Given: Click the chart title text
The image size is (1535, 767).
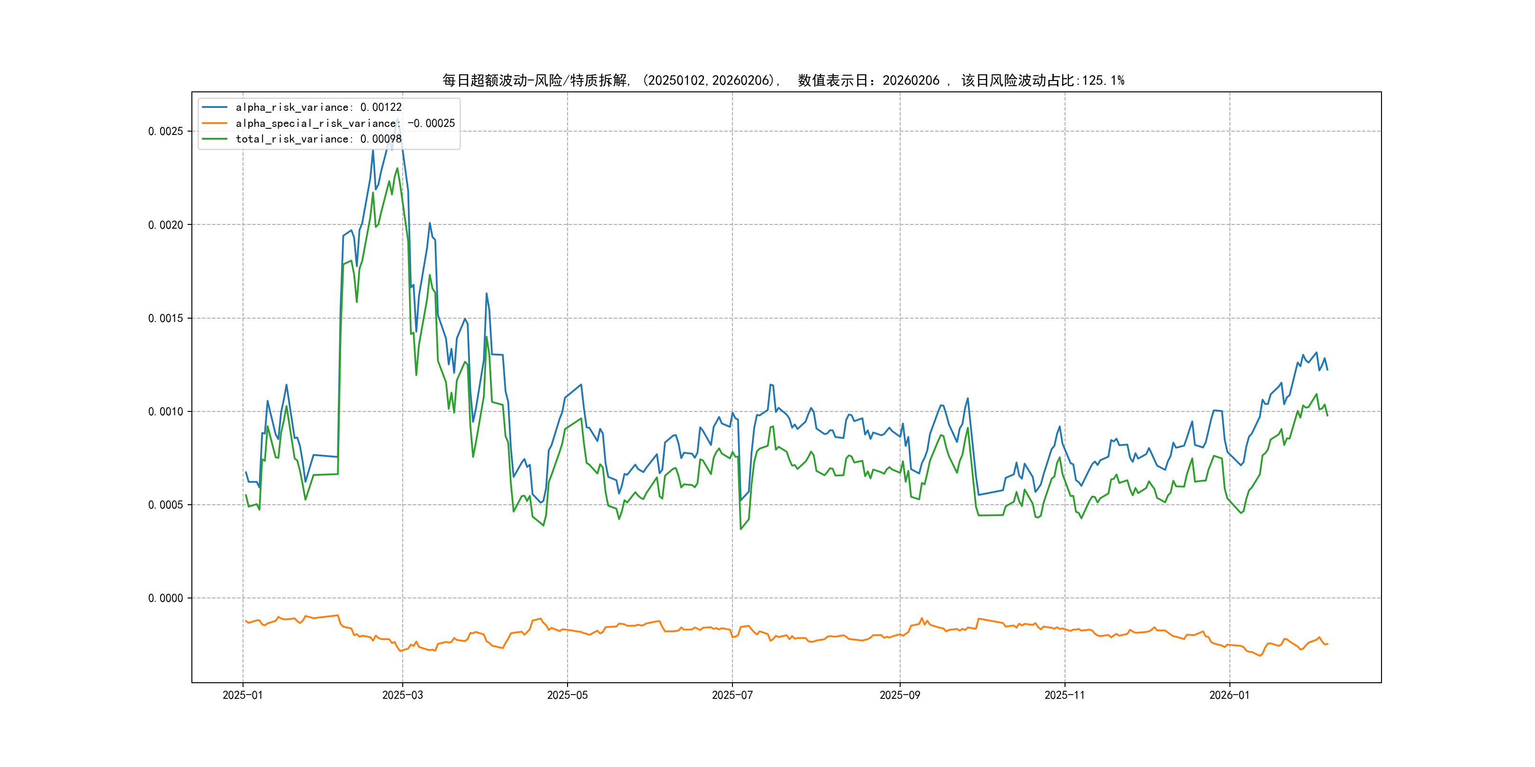Looking at the screenshot, I should [x=782, y=80].
